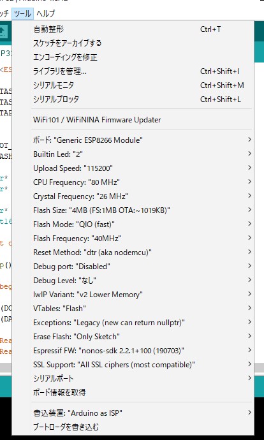Launch シリアルプロッタ
This screenshot has height=440, width=264.
point(133,99)
